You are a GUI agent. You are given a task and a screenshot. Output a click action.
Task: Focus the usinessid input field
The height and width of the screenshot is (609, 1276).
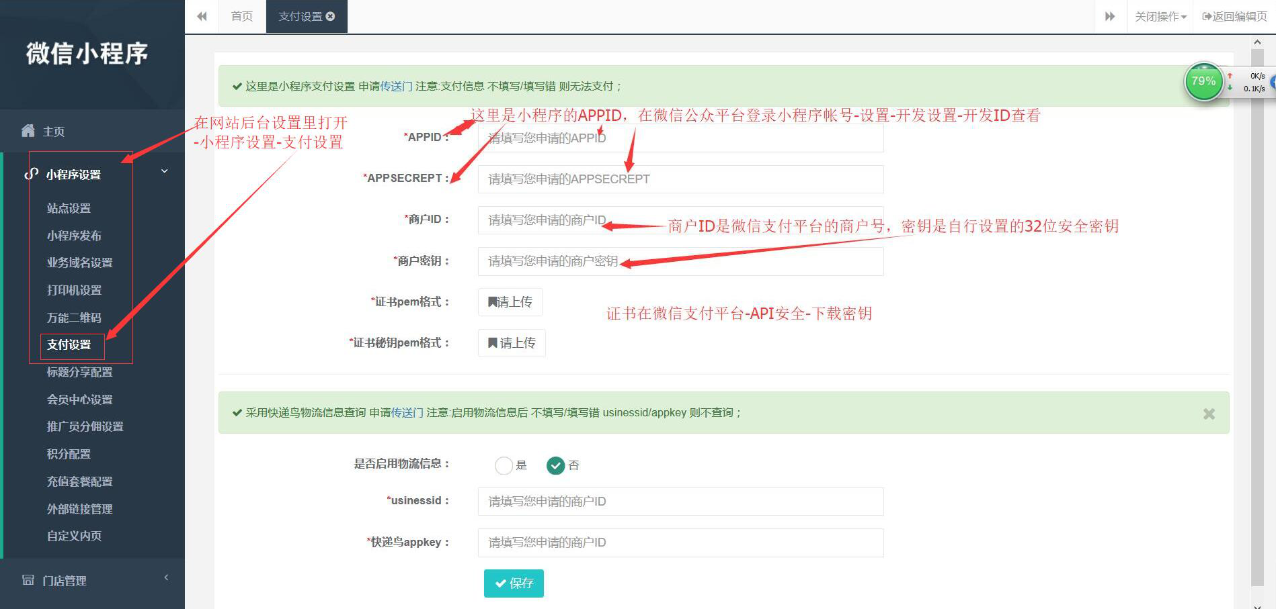pyautogui.click(x=680, y=502)
